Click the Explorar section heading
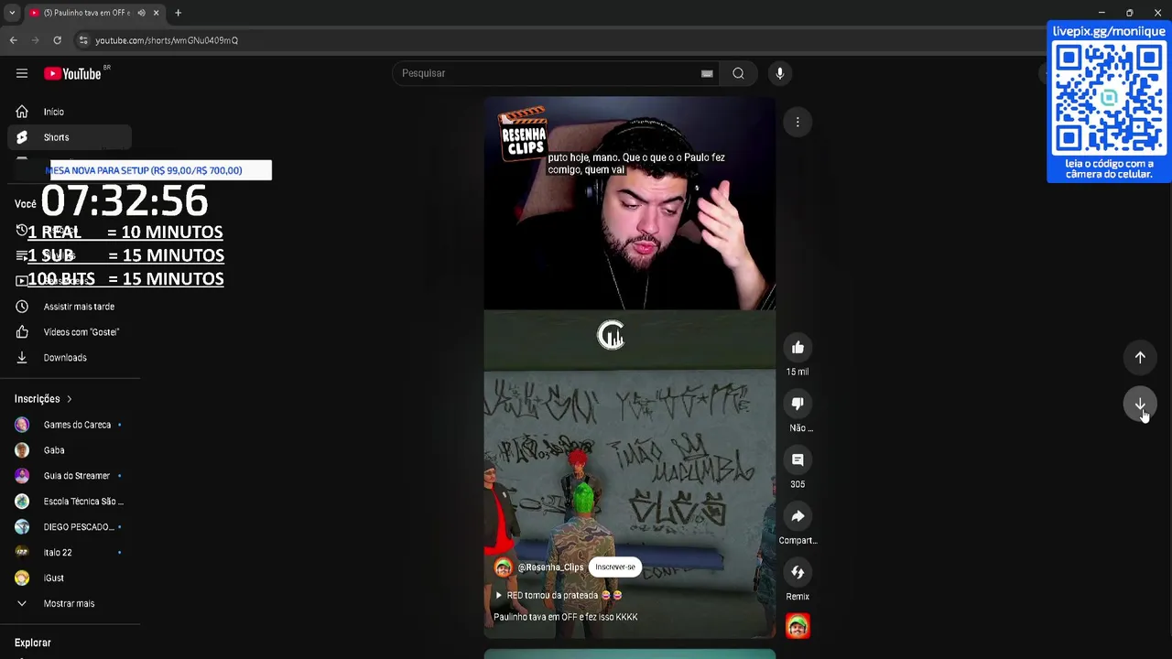1172x659 pixels. pyautogui.click(x=33, y=643)
